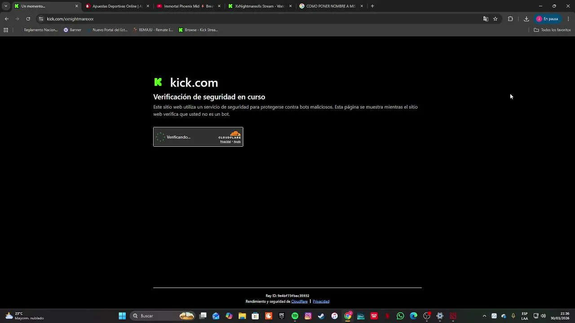575x323 pixels.
Task: Open Microsoft Edge from the taskbar
Action: pyautogui.click(x=414, y=316)
